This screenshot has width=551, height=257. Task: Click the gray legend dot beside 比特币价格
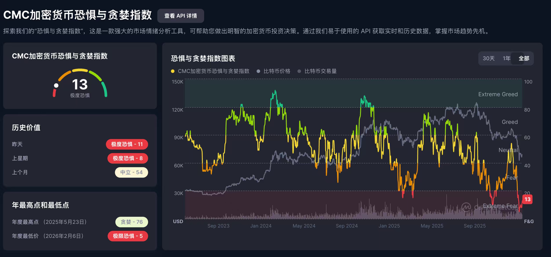pyautogui.click(x=259, y=71)
